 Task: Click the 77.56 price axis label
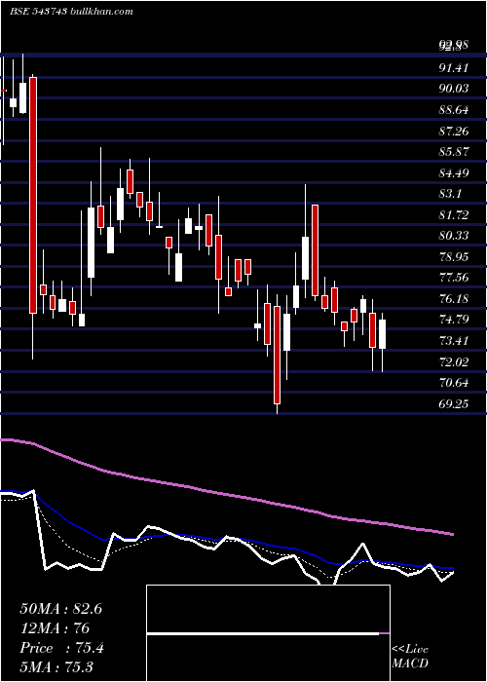click(454, 278)
